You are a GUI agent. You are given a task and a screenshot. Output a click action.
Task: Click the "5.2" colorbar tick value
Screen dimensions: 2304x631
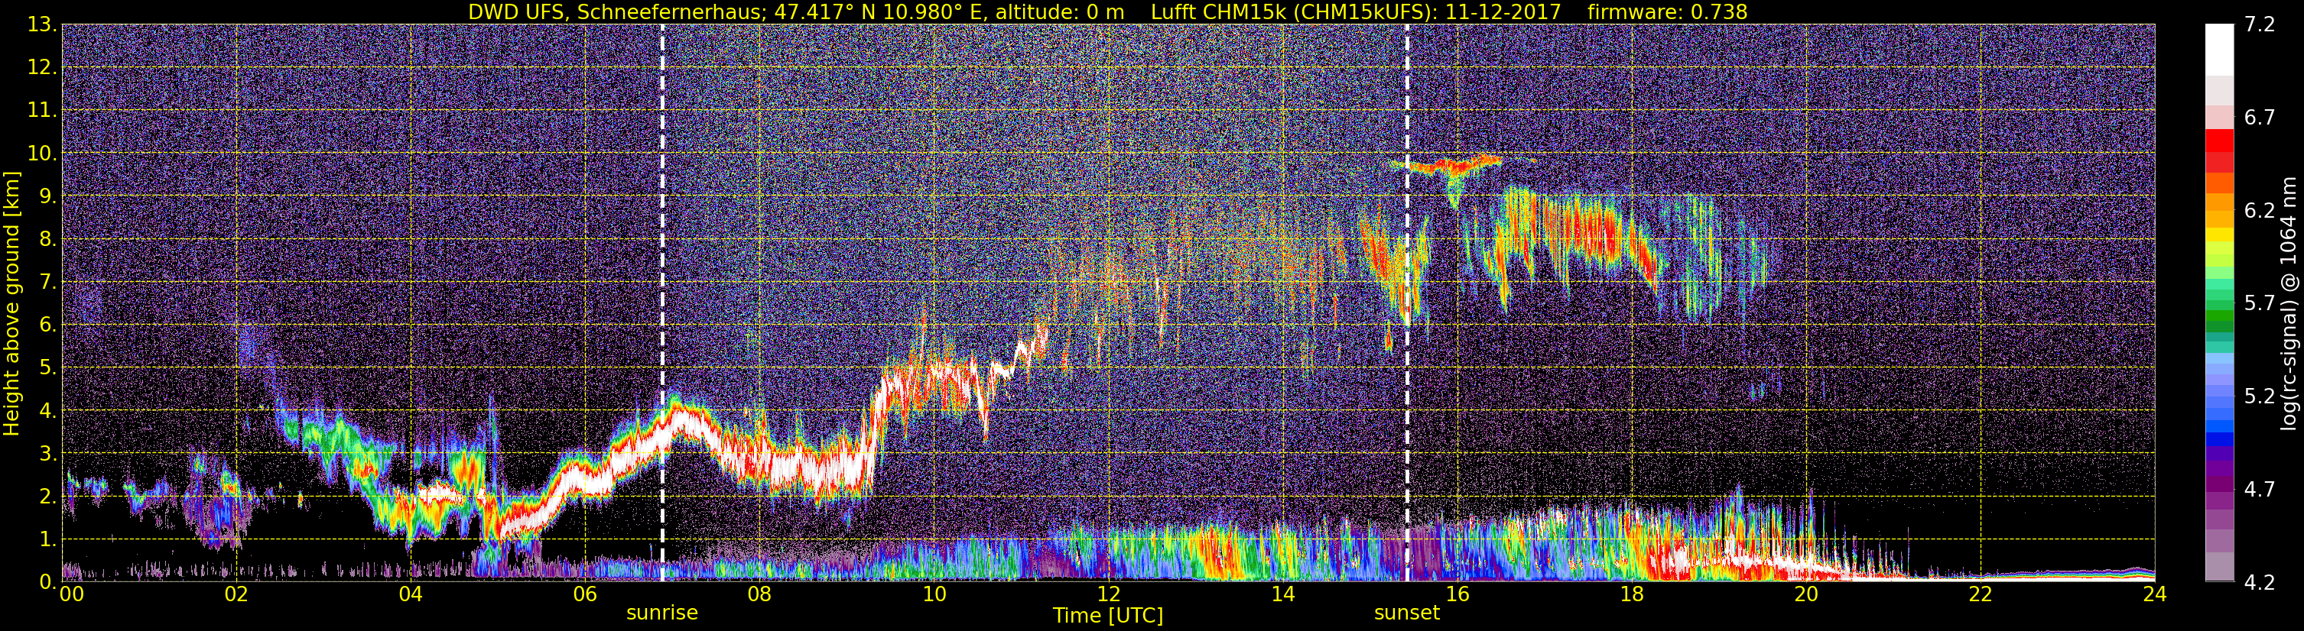click(x=2260, y=396)
